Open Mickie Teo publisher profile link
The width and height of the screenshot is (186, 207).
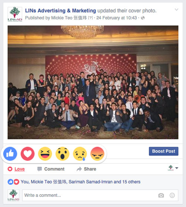(69, 18)
